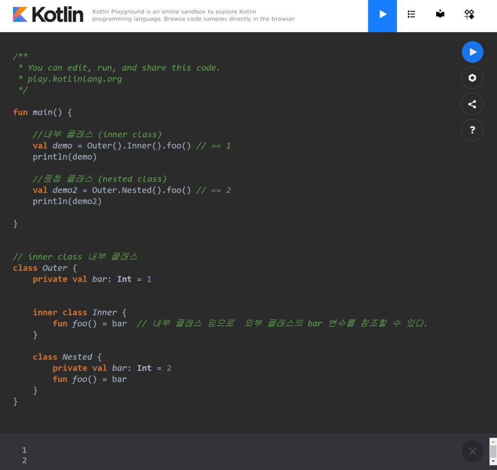
Task: Click the Kotlin Playground description text in the header
Action: tap(193, 15)
